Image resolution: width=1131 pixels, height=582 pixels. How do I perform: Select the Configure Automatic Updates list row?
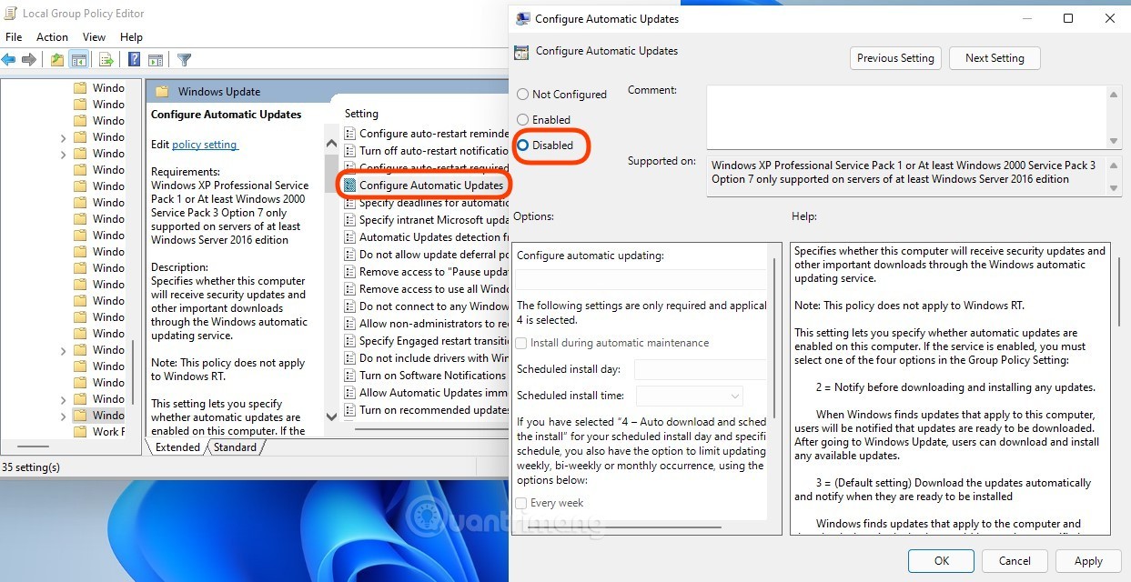tap(425, 186)
